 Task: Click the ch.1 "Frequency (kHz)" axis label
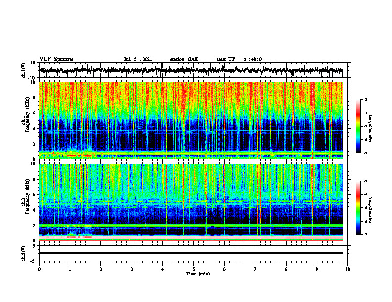tap(27, 115)
